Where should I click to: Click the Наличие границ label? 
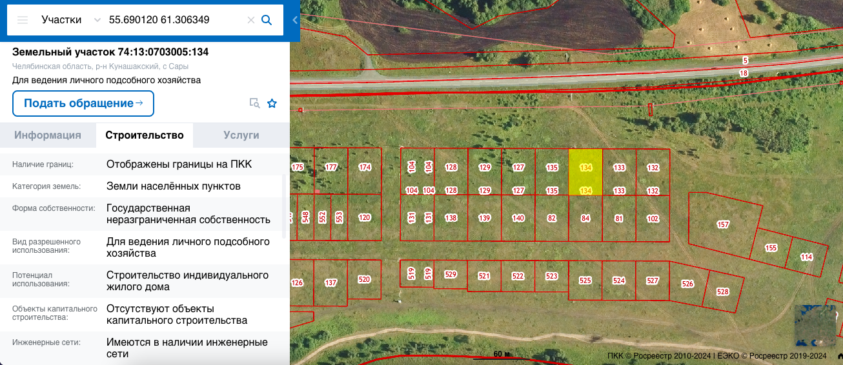coord(43,164)
